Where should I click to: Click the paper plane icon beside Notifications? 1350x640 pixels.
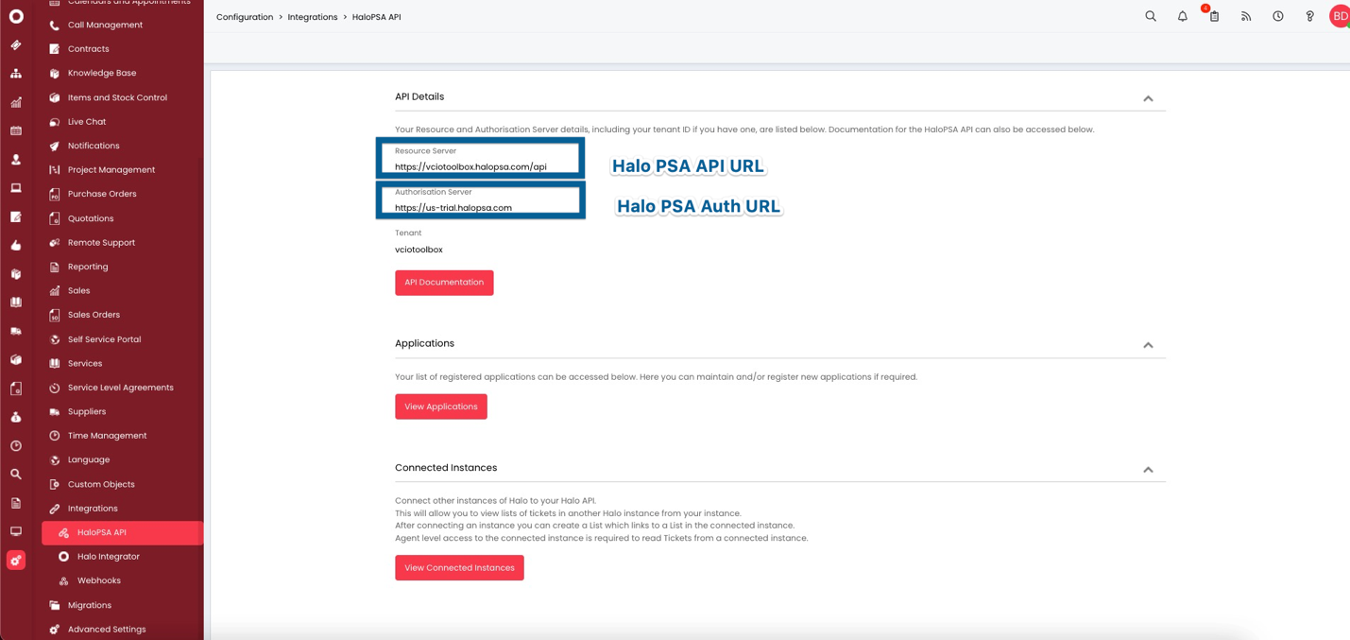[54, 146]
